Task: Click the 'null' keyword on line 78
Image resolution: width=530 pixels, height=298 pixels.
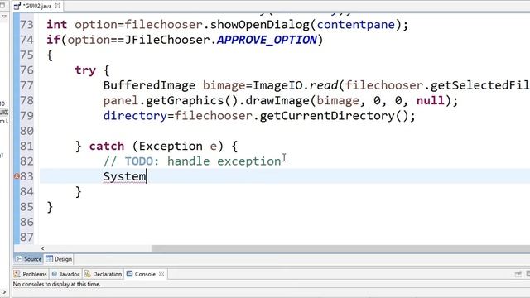Action: tap(431, 101)
